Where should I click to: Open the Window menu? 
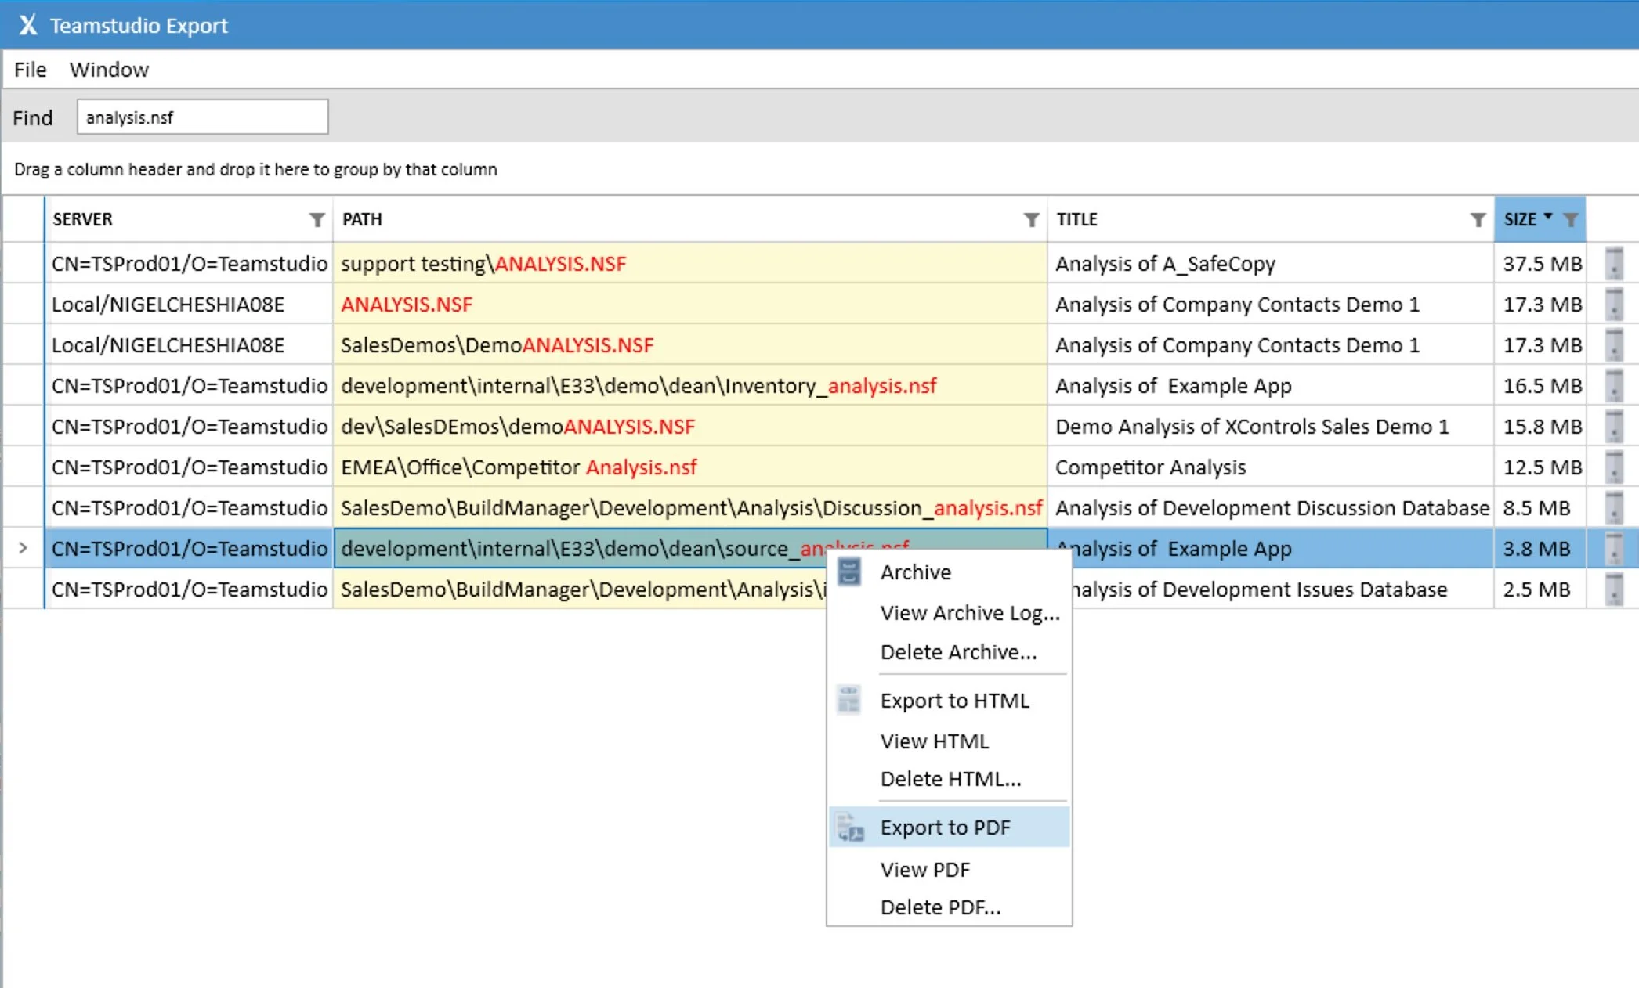point(109,70)
